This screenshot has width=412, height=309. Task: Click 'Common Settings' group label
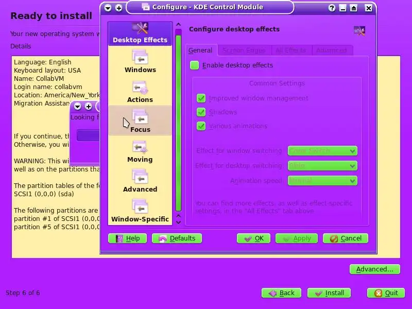[277, 83]
